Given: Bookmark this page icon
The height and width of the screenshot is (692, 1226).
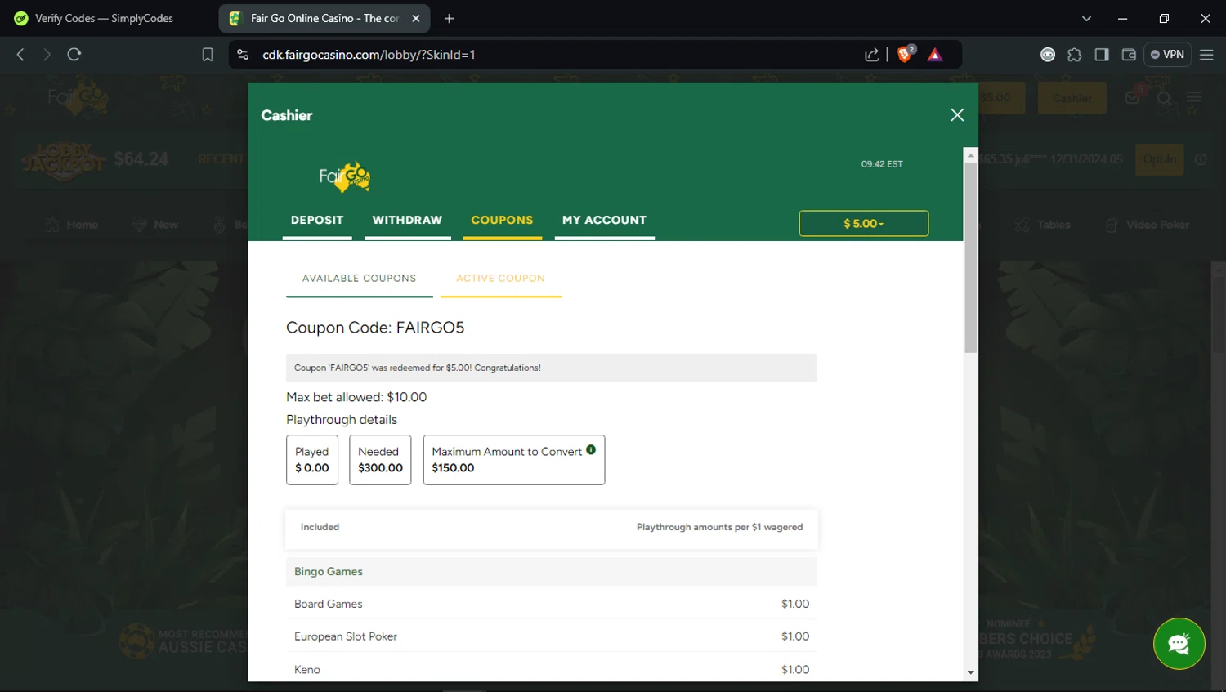Looking at the screenshot, I should click(x=208, y=55).
